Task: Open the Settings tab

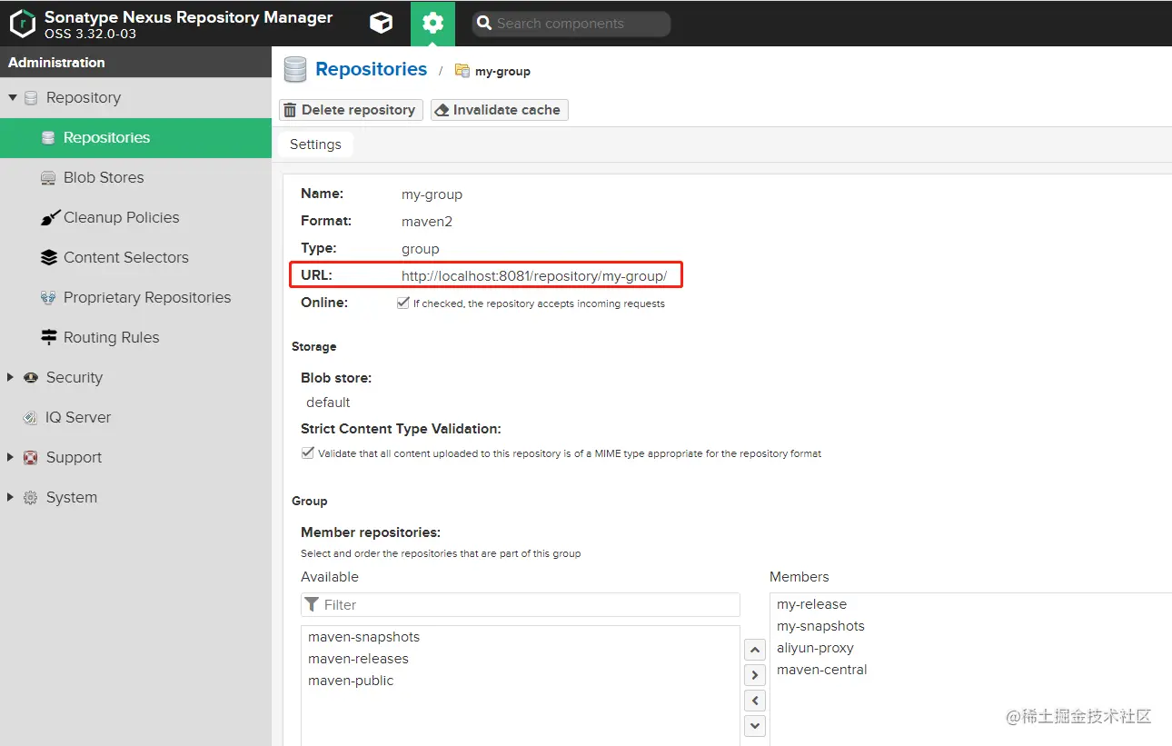Action: pyautogui.click(x=315, y=144)
